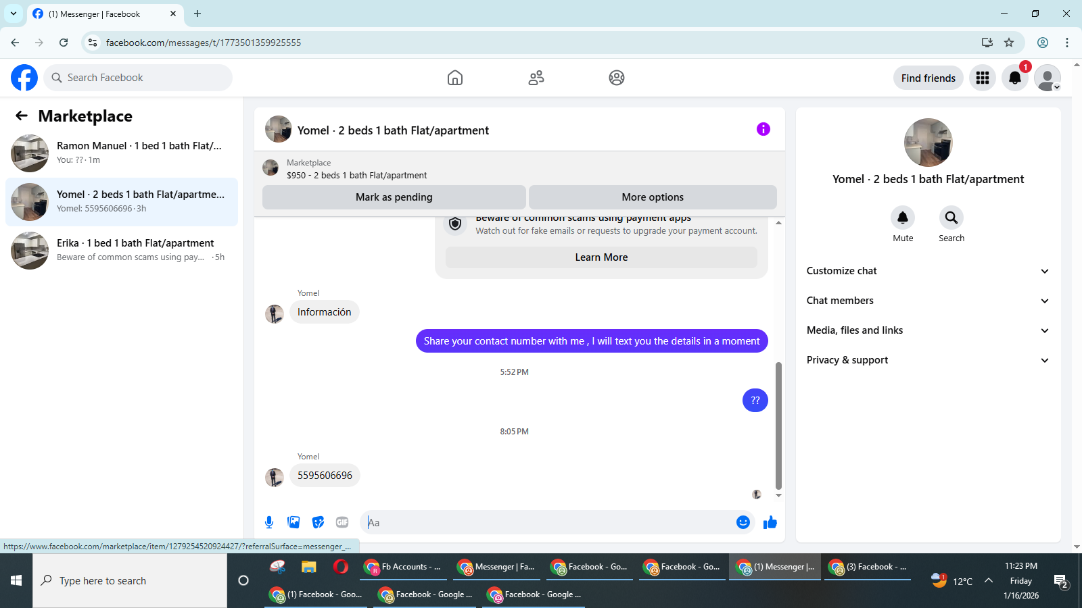Open Erika 1 bed conversation
Screen dimensions: 1082x608
(x=122, y=251)
